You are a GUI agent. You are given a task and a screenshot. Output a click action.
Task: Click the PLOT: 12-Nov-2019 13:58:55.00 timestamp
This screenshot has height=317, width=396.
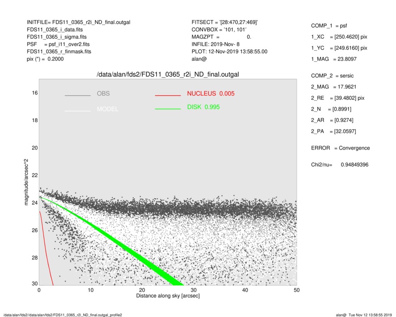(229, 51)
